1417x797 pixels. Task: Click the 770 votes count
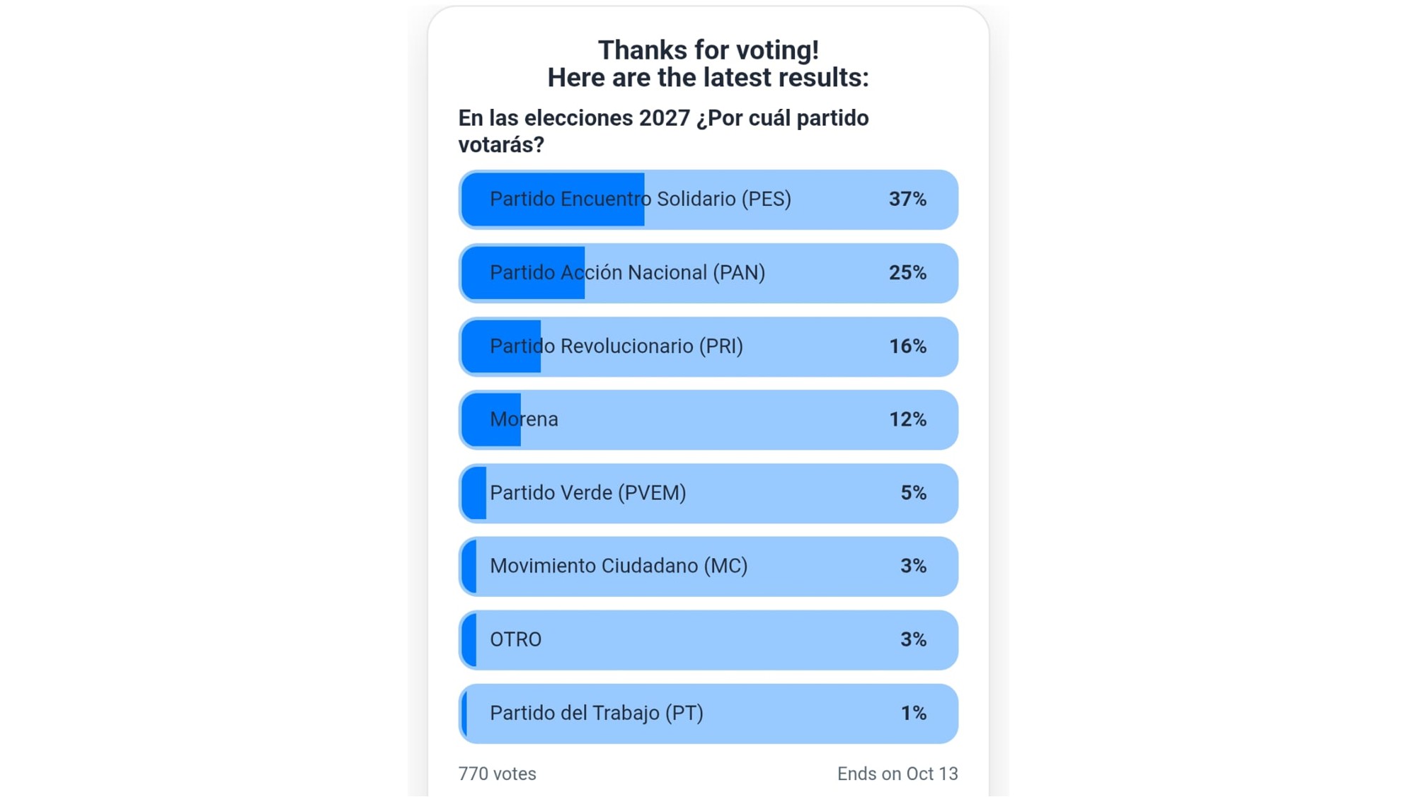[x=497, y=774]
